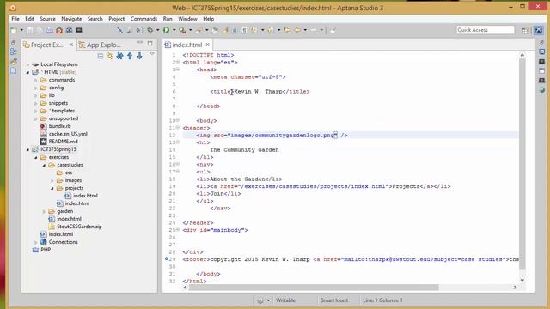Maximize the Project Explorer view

(150, 43)
